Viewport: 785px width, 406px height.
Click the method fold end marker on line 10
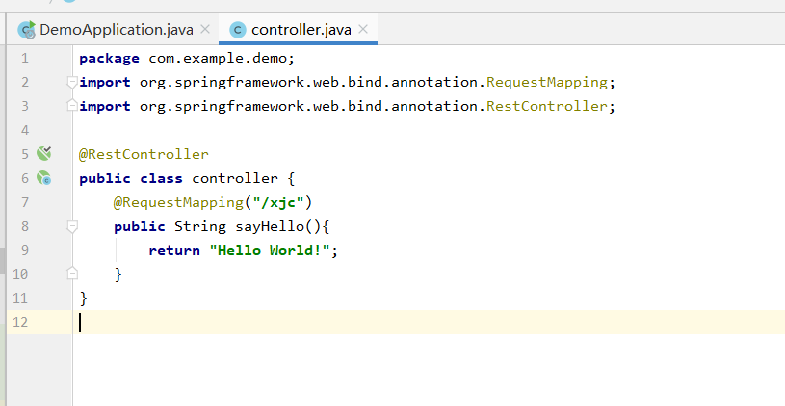72,273
